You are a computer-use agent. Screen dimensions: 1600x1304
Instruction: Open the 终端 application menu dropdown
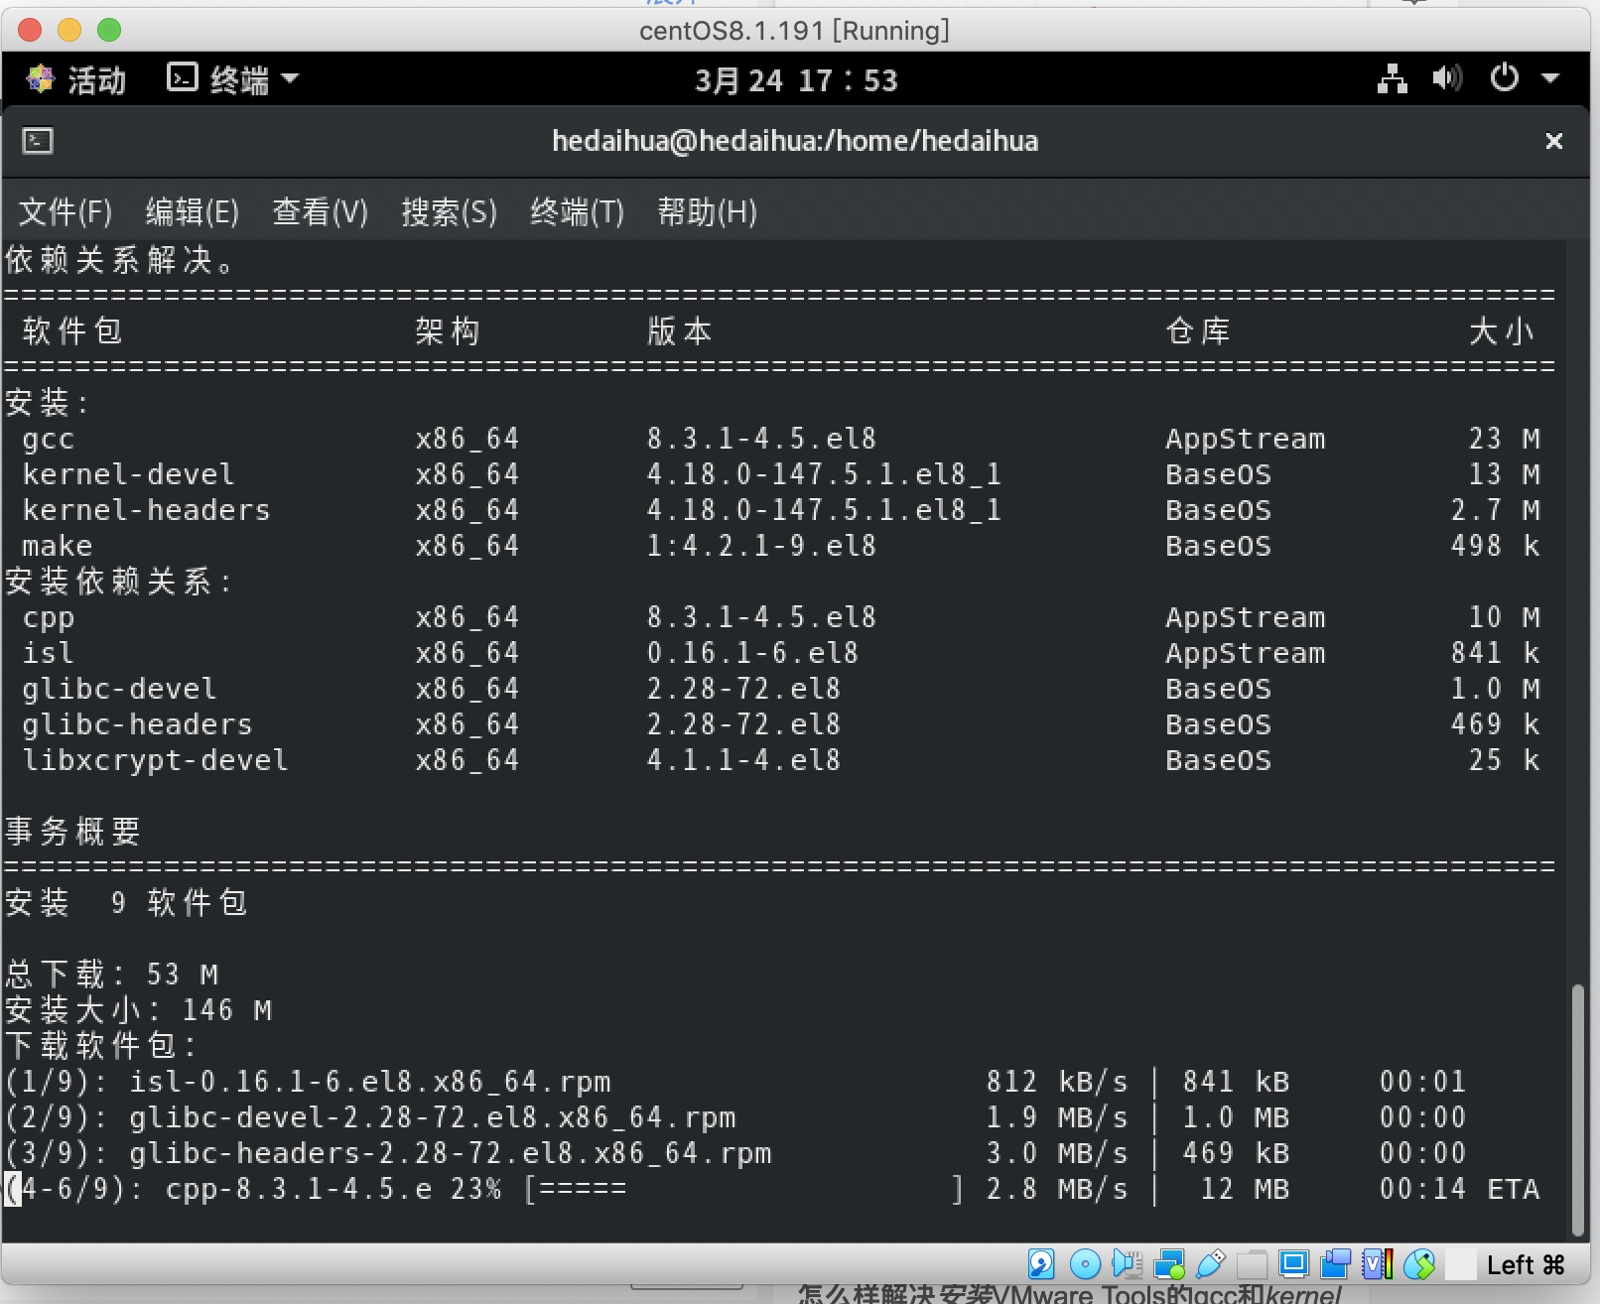pos(232,78)
